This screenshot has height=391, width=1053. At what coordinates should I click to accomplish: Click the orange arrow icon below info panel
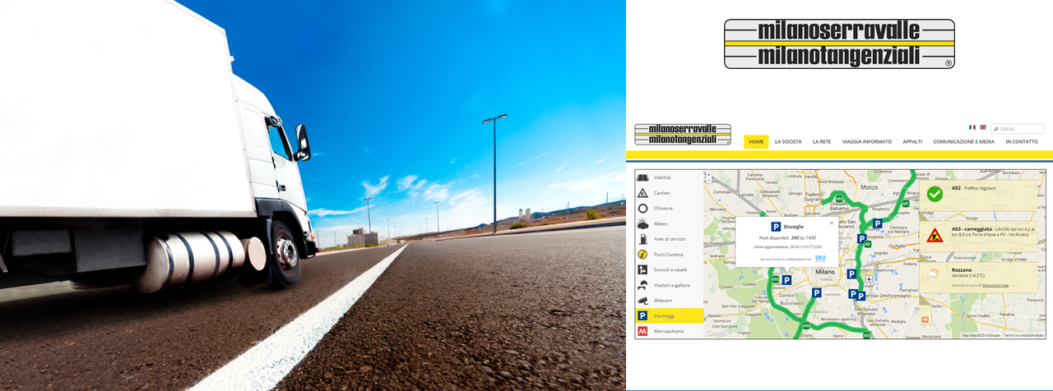click(924, 319)
